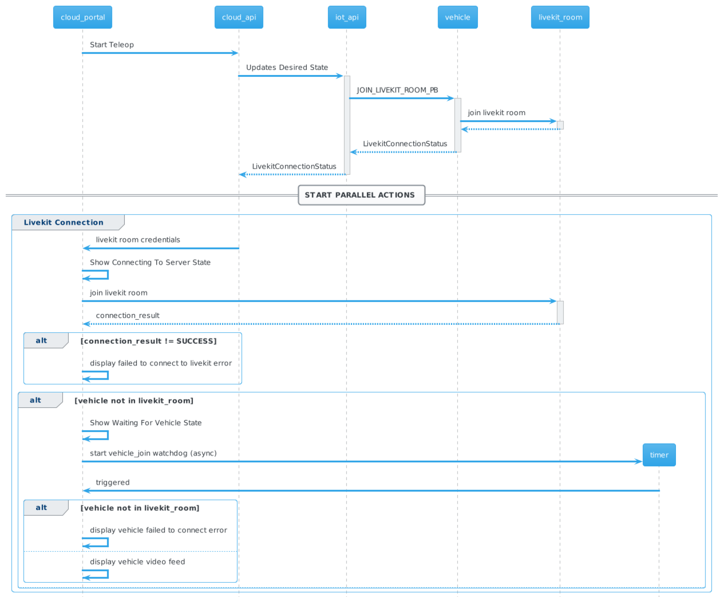724x597 pixels.
Task: Click 'LivekitConnectionStatus' label returning to cloud_api
Action: click(x=294, y=166)
